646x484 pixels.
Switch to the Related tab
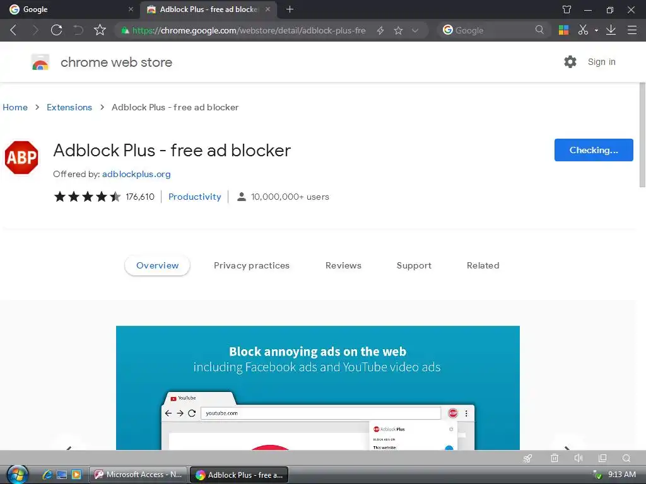pyautogui.click(x=483, y=265)
